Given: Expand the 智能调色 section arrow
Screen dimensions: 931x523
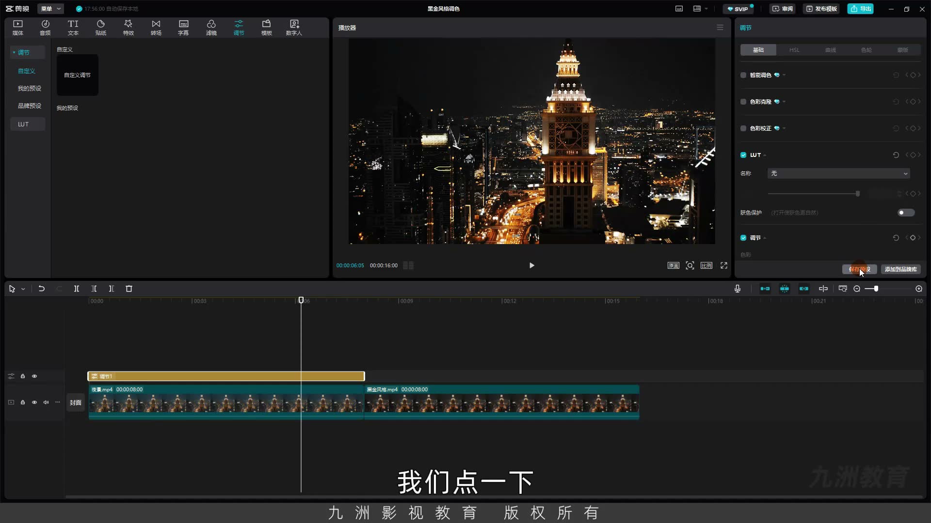Looking at the screenshot, I should pos(784,75).
